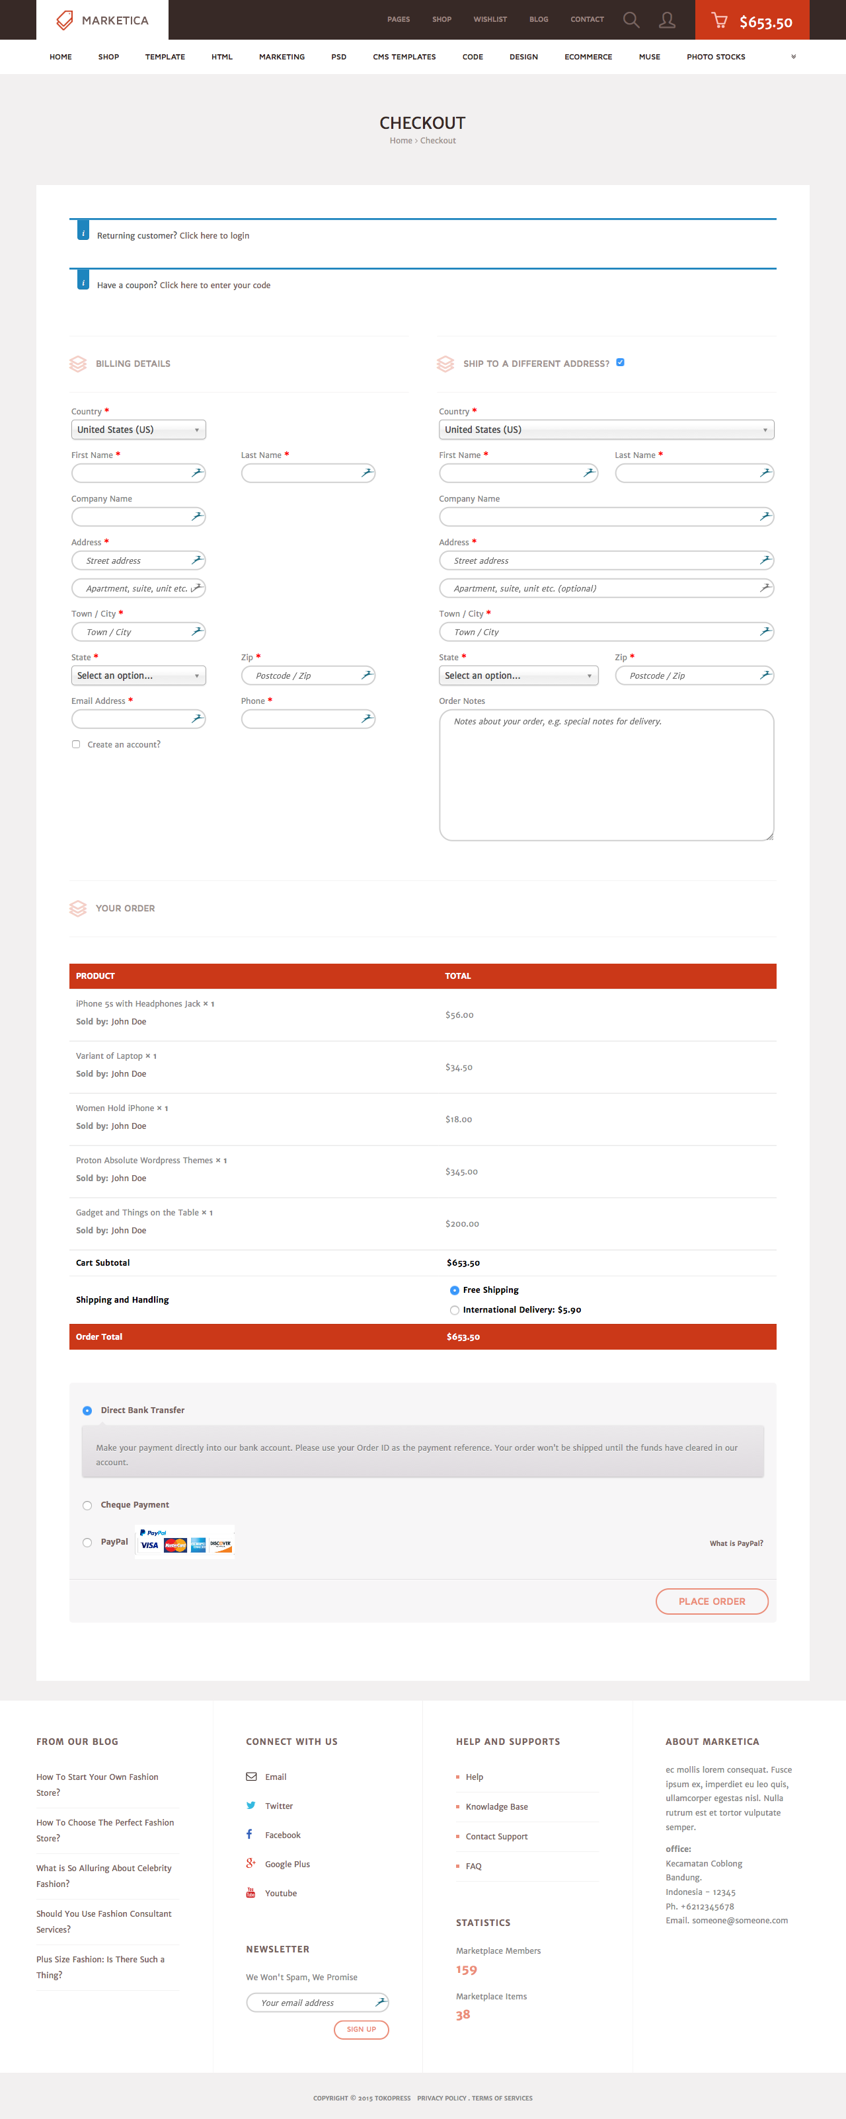Open the billing Country dropdown
Viewport: 846px width, 2119px height.
[138, 430]
